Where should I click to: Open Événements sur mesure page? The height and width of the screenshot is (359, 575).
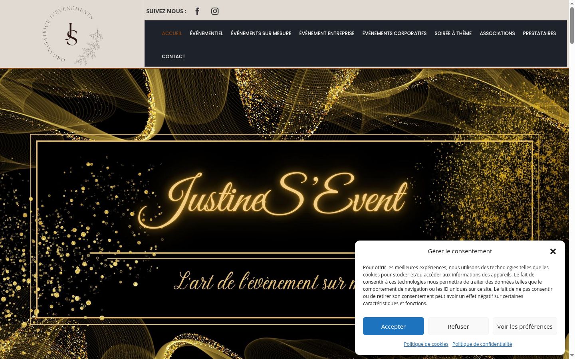(x=261, y=34)
